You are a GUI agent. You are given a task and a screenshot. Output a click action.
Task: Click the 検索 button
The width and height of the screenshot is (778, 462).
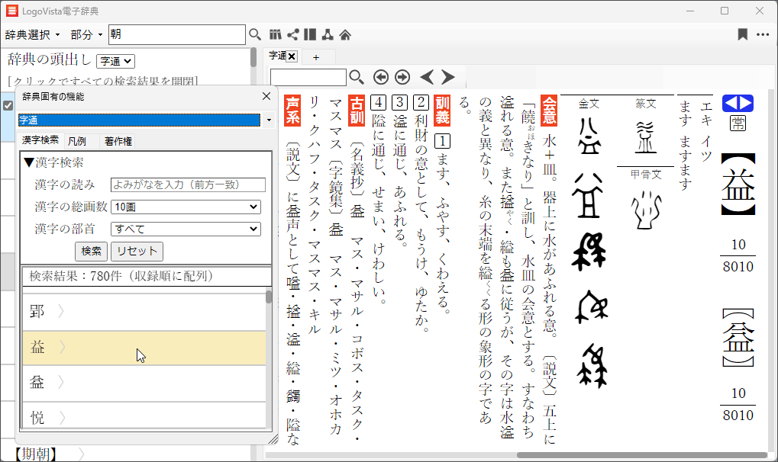91,251
